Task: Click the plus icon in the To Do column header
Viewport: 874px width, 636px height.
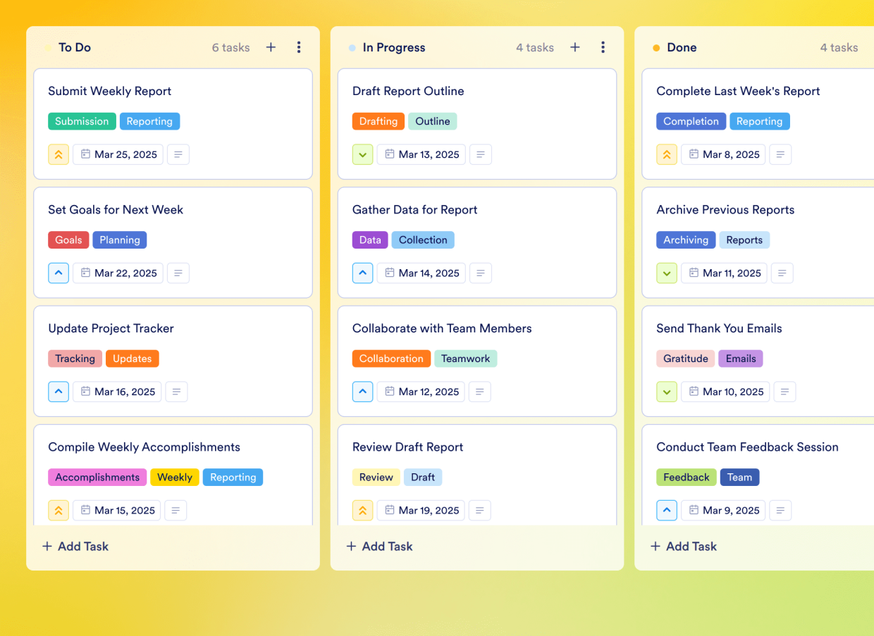Action: coord(271,47)
